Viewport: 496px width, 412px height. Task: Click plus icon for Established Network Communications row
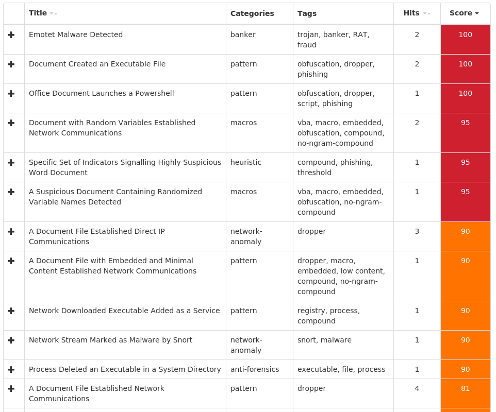pos(11,389)
